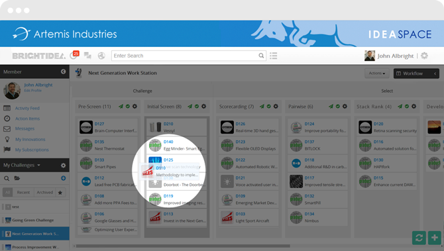Screen dimensions: 444x251
Task: Click Scorecarding stage send icon
Action: [262, 107]
